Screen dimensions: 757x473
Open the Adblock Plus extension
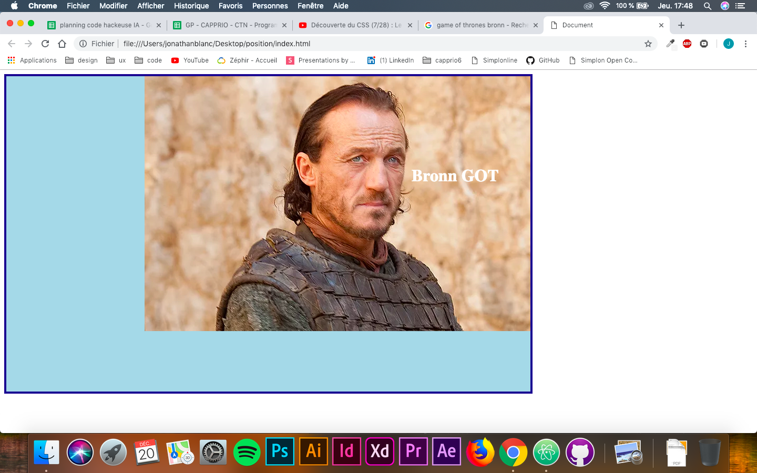687,44
